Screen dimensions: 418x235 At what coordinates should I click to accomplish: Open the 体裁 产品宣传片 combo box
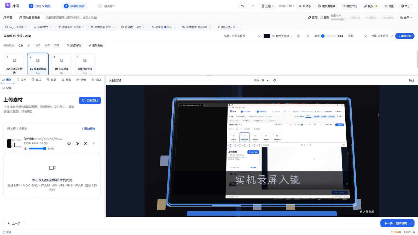pyautogui.click(x=242, y=36)
